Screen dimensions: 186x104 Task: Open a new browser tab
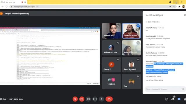click(x=30, y=2)
